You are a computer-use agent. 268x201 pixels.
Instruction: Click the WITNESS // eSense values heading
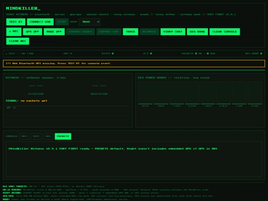point(36,78)
